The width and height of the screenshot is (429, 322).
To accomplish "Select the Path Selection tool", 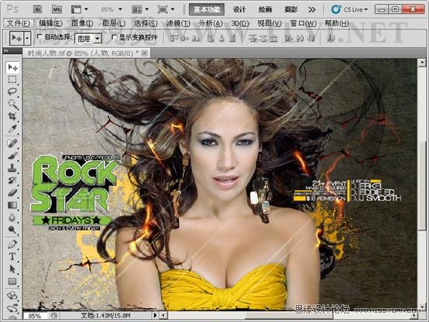I will coord(12,269).
